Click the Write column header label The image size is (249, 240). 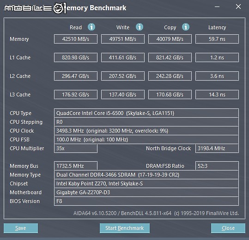click(123, 27)
